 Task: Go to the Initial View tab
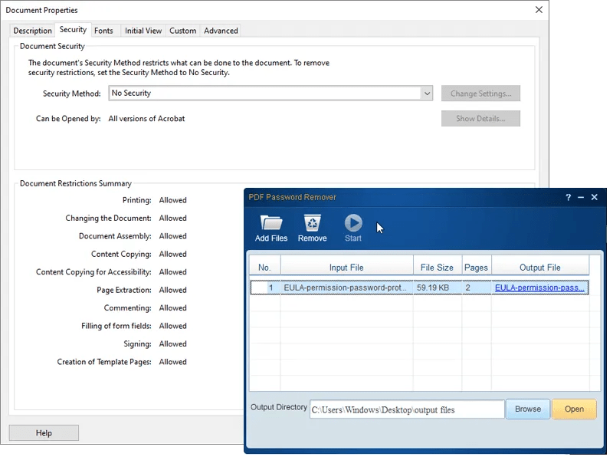[x=143, y=31]
